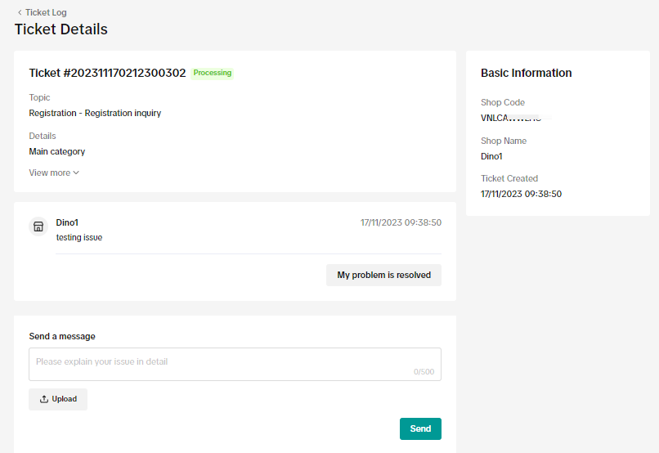Image resolution: width=659 pixels, height=453 pixels.
Task: Click the down chevron after View more
Action: [76, 173]
